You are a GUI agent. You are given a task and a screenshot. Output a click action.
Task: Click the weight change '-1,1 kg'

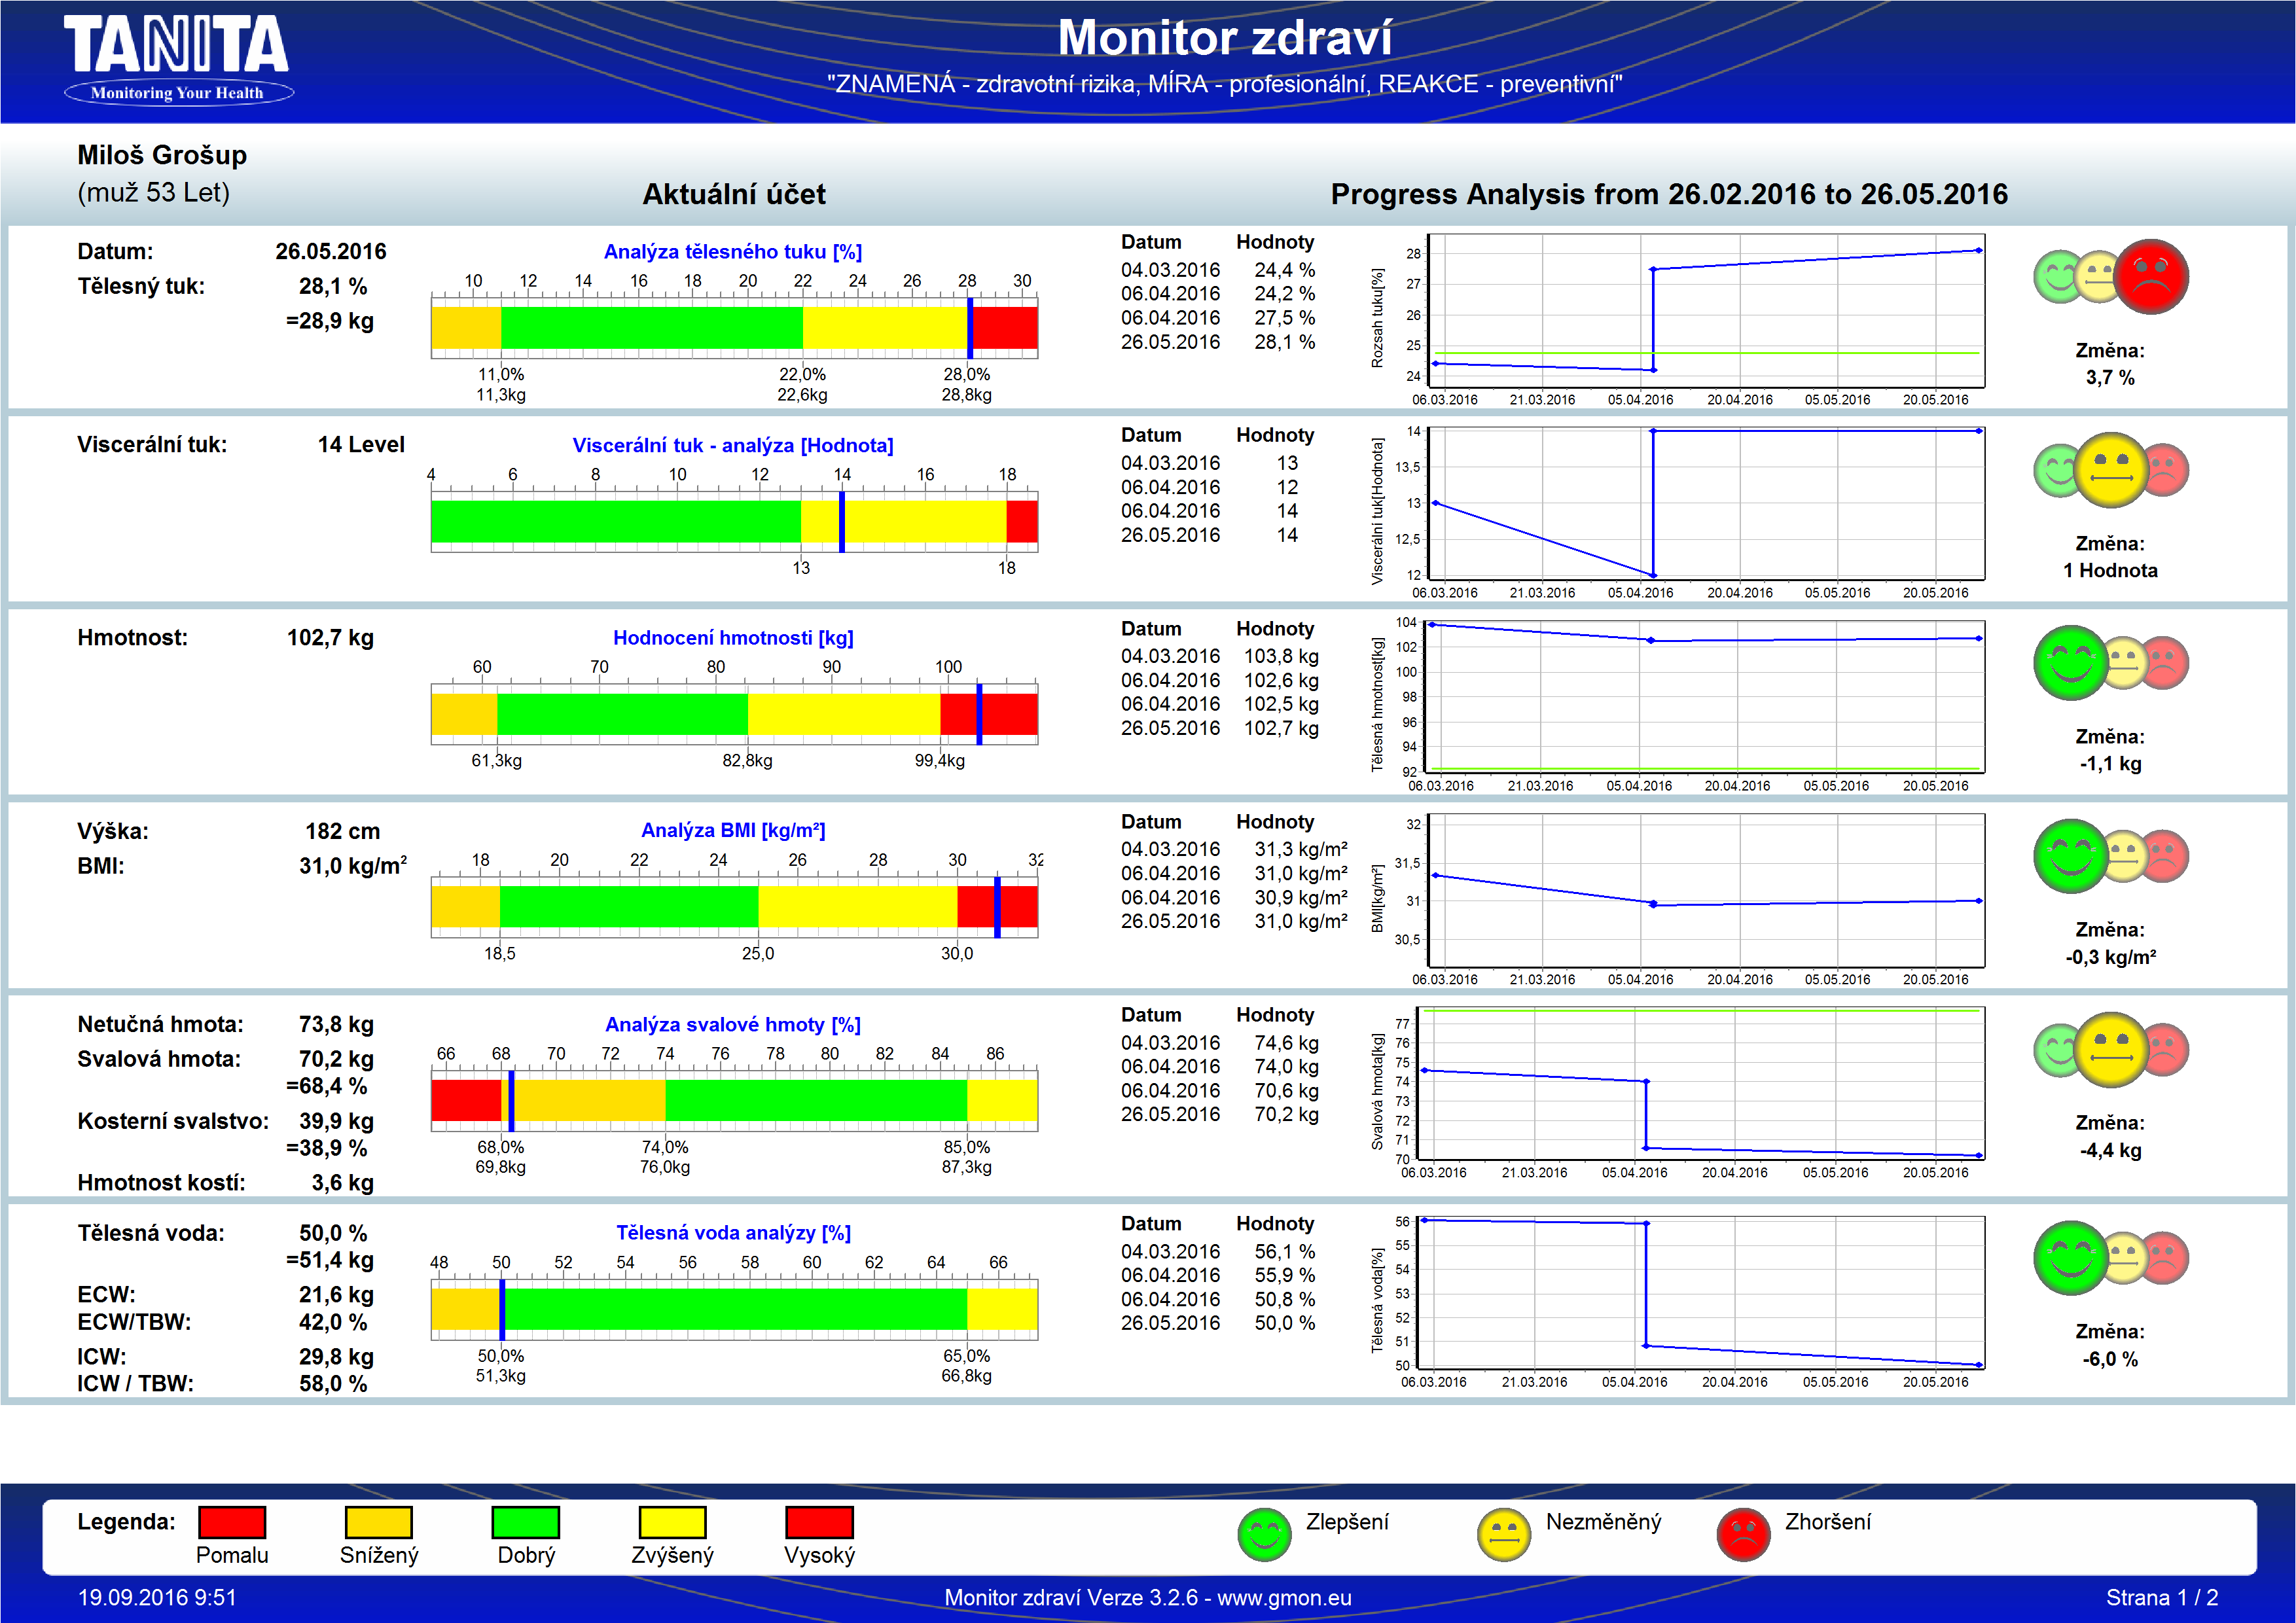click(2110, 764)
